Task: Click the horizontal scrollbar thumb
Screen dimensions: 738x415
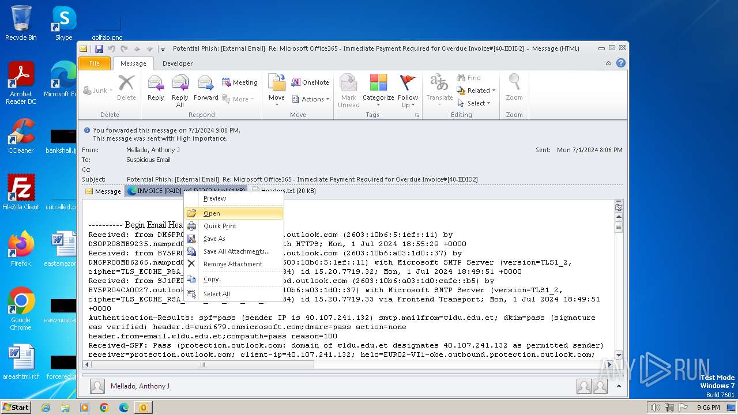Action: [x=202, y=364]
